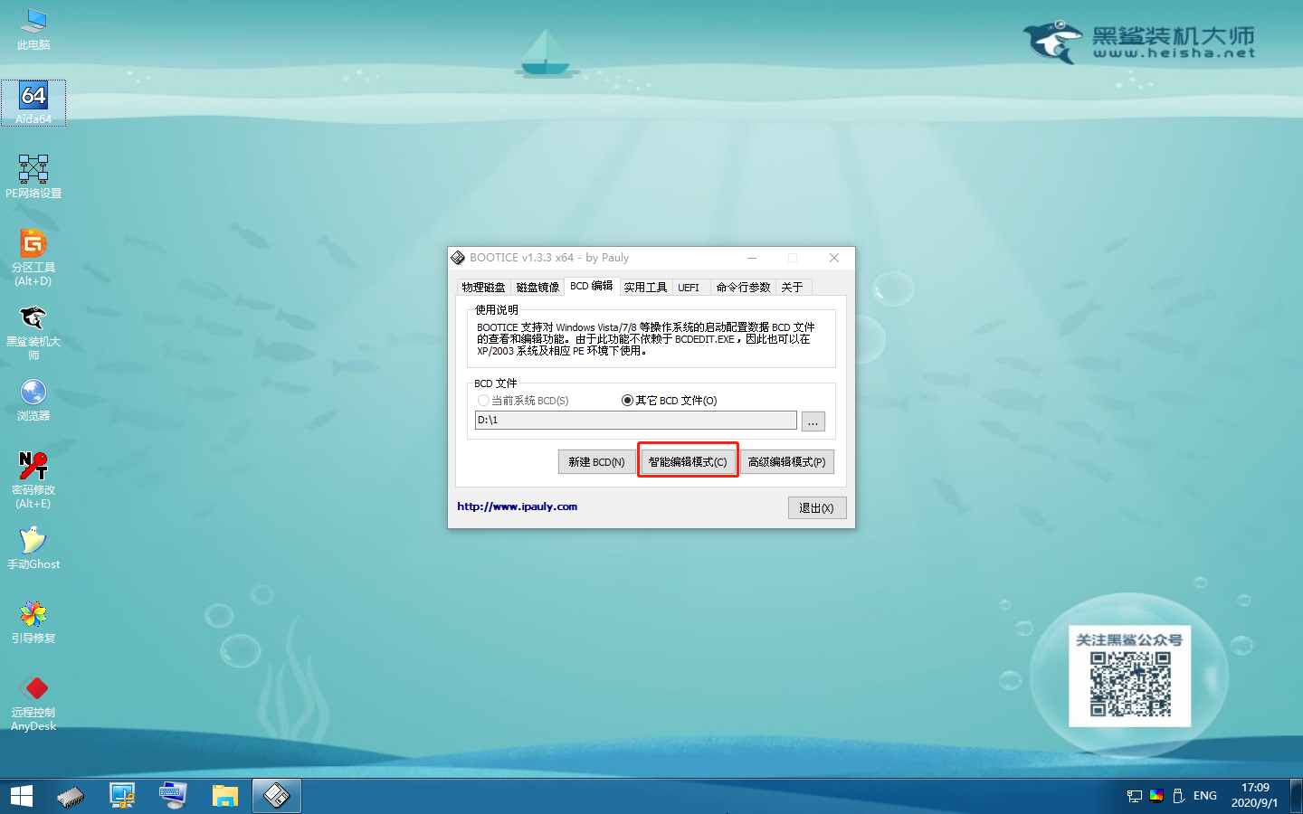Click the BCD file path field D:\1
The width and height of the screenshot is (1303, 814).
coord(636,421)
